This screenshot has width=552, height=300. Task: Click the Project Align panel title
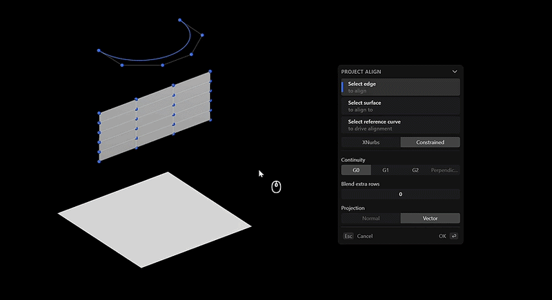pyautogui.click(x=361, y=72)
